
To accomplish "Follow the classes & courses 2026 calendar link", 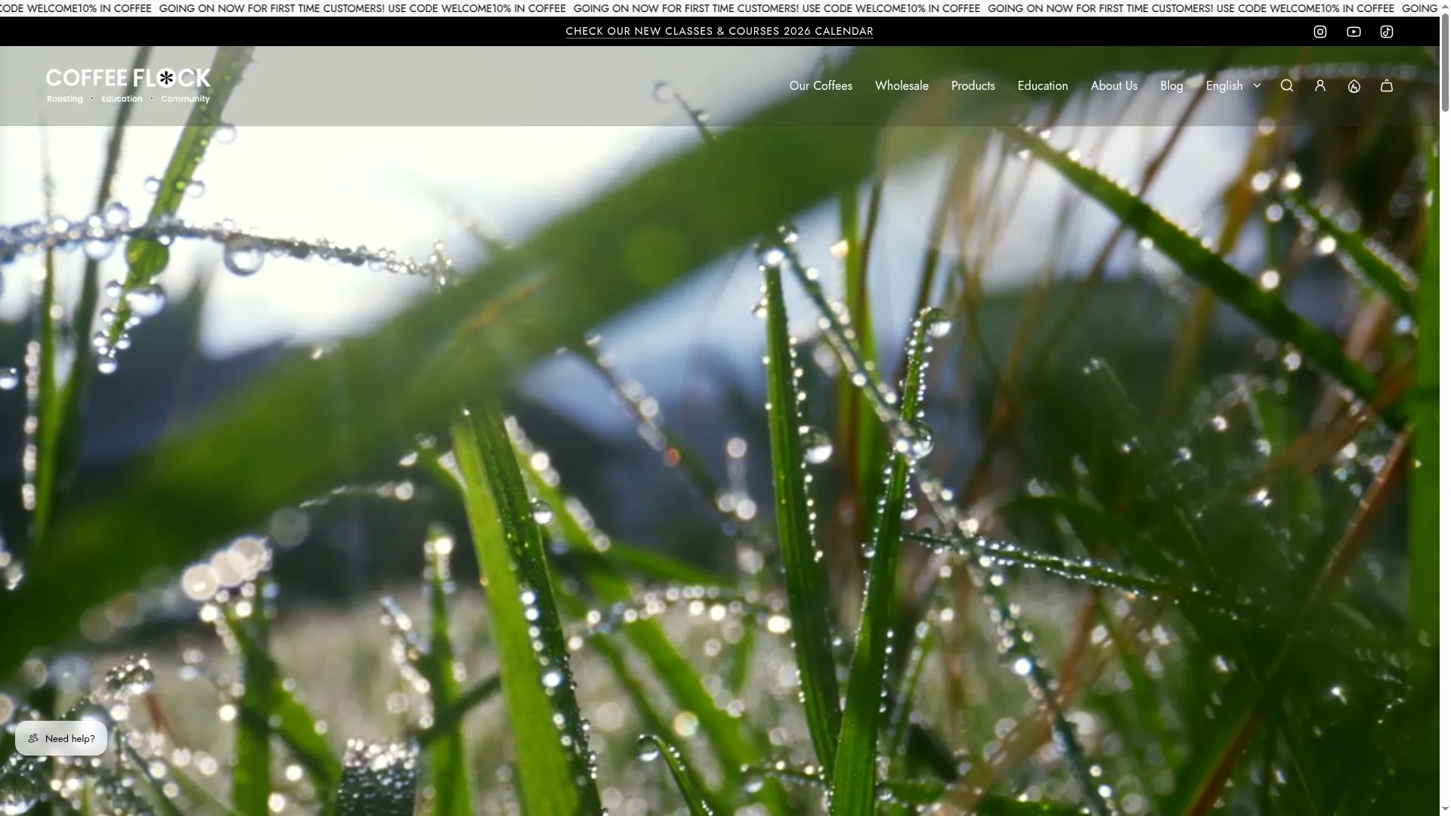I will pos(719,32).
